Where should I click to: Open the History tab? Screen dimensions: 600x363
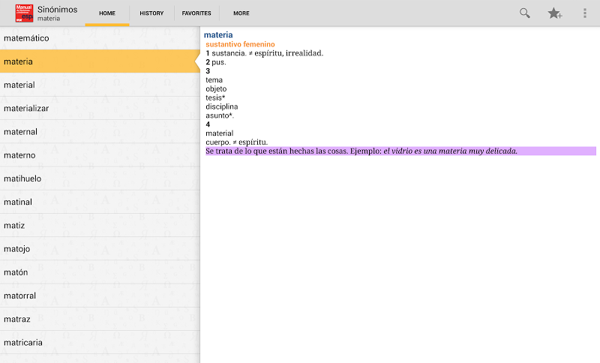[x=151, y=13]
